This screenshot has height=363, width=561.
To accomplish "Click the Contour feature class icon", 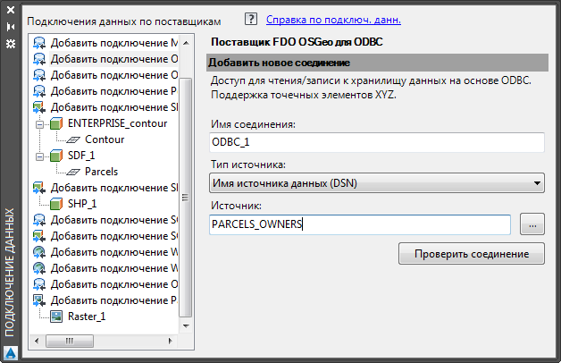I will [x=73, y=139].
